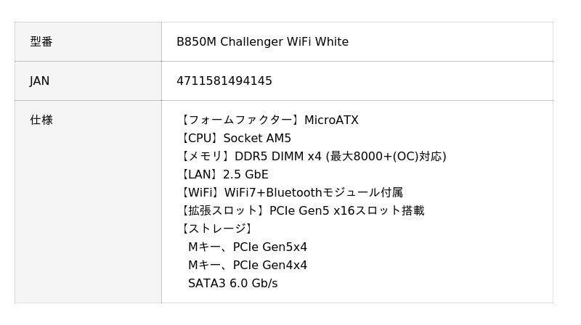Image resolution: width=581 pixels, height=325 pixels.
Task: Click the JAN header cell
Action: [40, 81]
